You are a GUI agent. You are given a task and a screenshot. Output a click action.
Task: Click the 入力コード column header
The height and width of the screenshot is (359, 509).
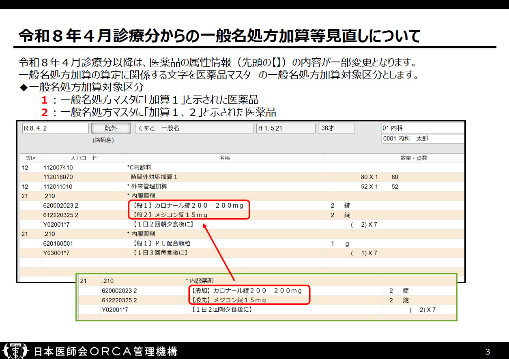84,158
